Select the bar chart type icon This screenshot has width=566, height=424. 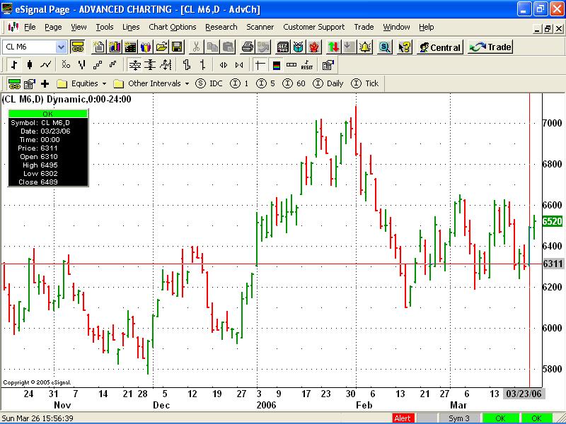[x=14, y=65]
